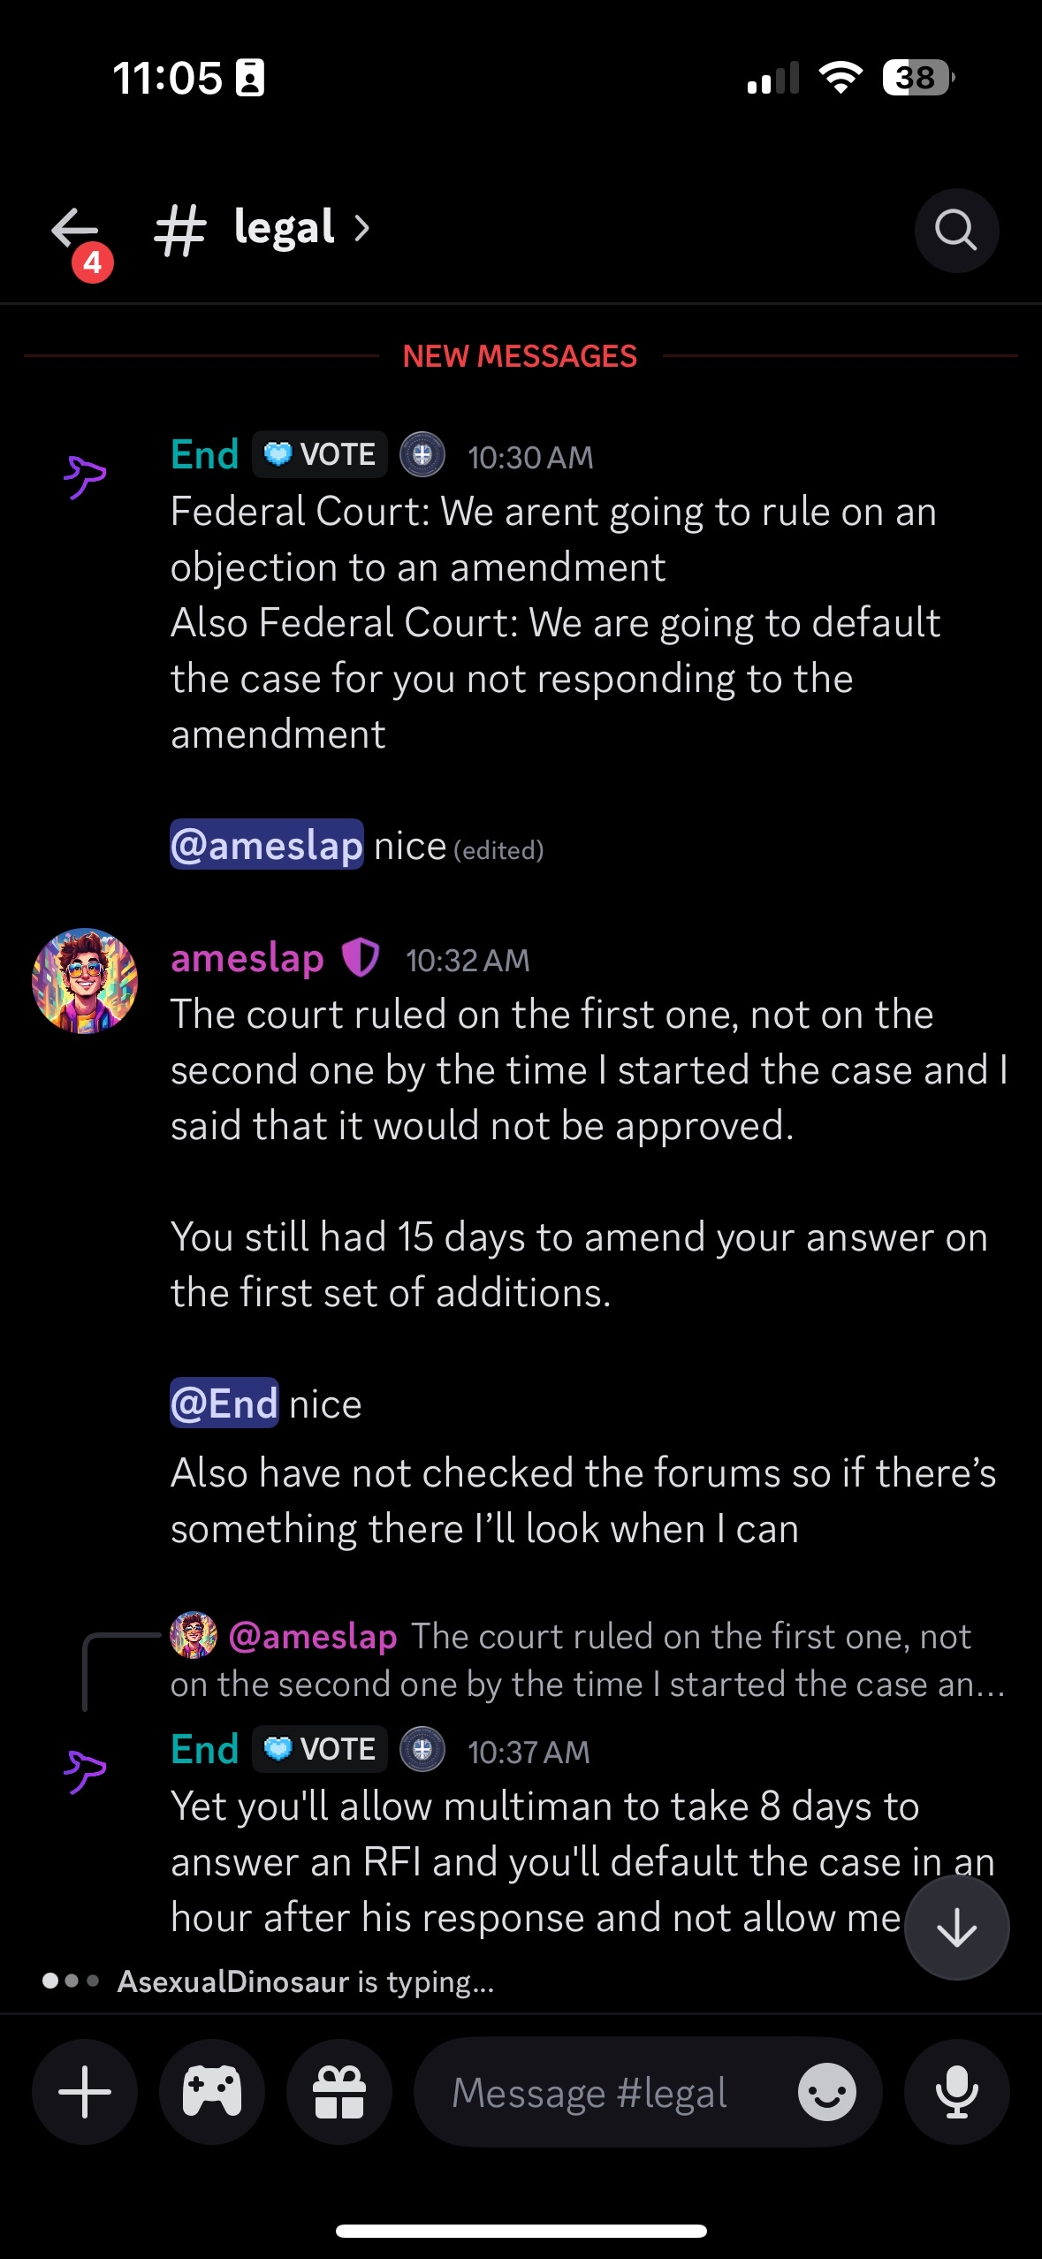Open the game controller apps icon
1042x2259 pixels.
(x=212, y=2091)
